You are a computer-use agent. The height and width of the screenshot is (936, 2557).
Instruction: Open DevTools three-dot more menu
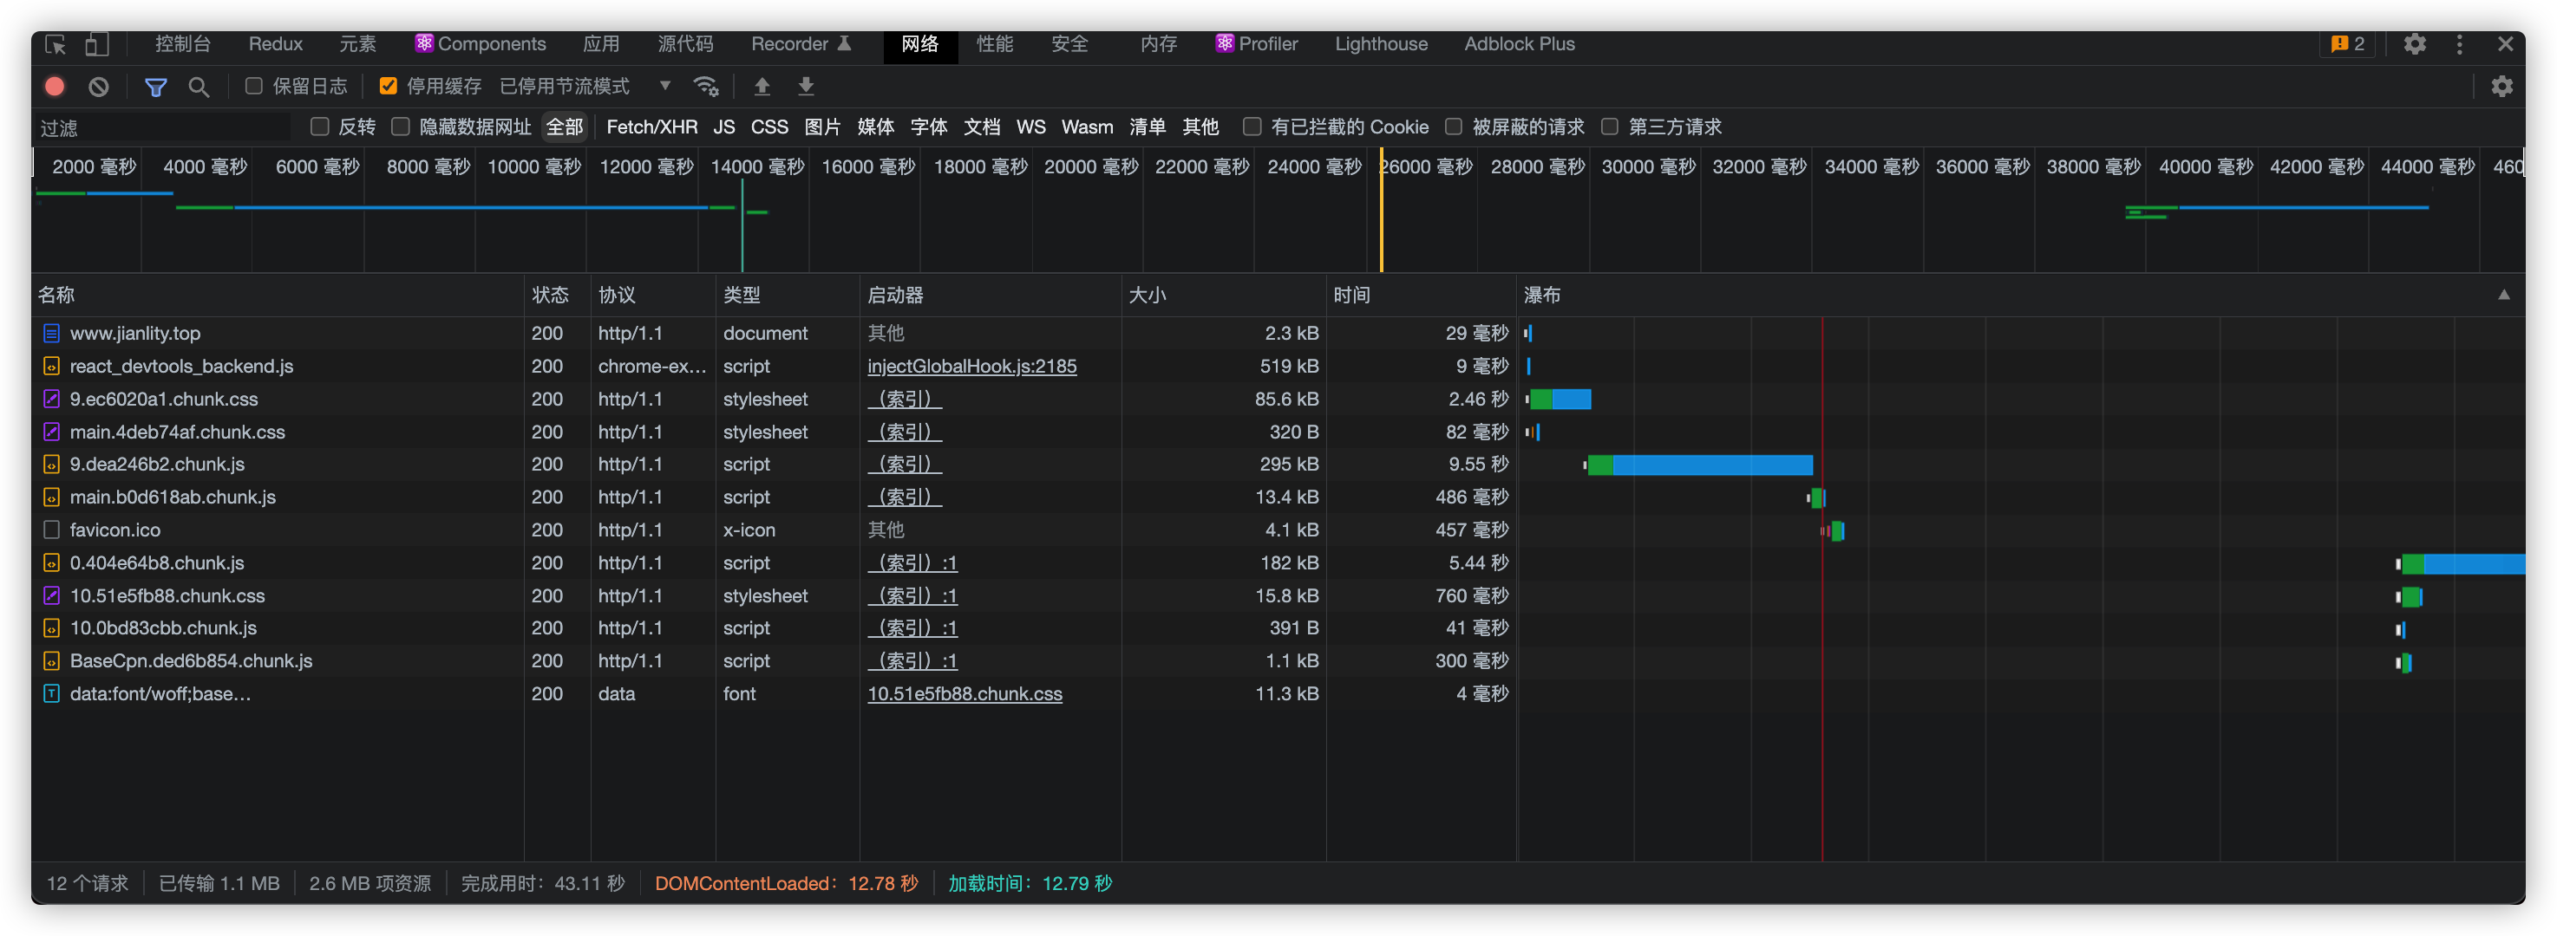[x=2458, y=43]
